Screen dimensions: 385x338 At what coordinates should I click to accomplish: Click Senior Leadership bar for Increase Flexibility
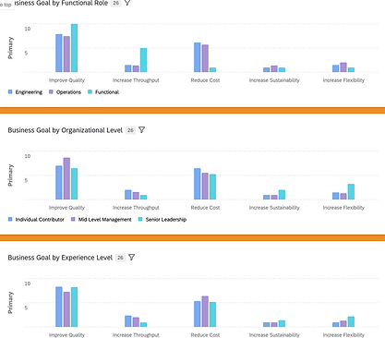pos(351,192)
